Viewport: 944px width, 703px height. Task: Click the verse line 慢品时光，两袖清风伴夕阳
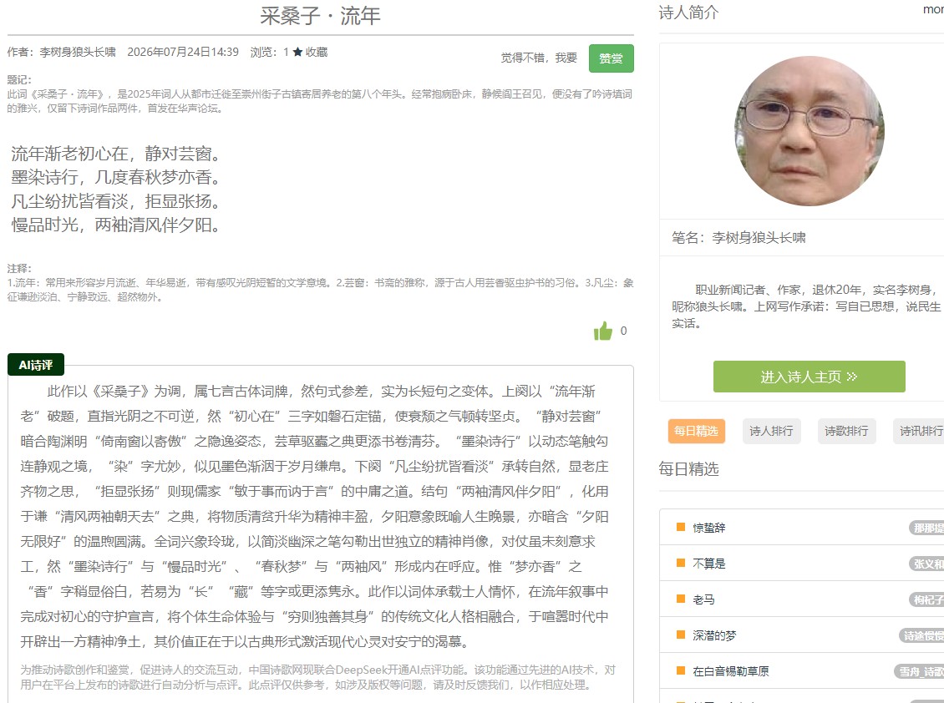click(115, 225)
